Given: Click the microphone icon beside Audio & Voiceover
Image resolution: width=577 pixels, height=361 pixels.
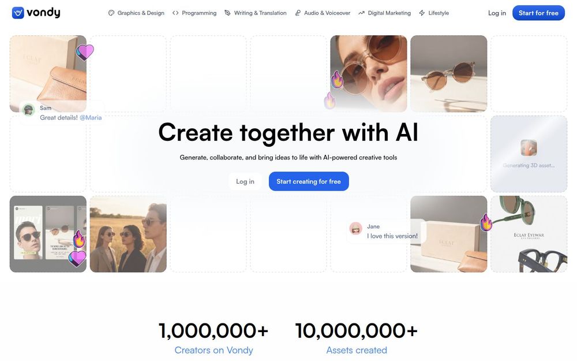Looking at the screenshot, I should point(298,13).
